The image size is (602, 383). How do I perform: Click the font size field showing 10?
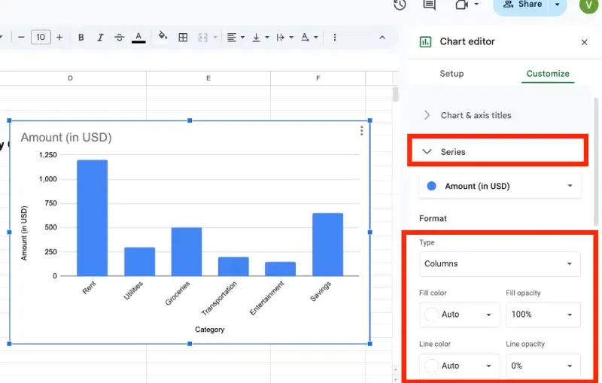click(x=41, y=37)
